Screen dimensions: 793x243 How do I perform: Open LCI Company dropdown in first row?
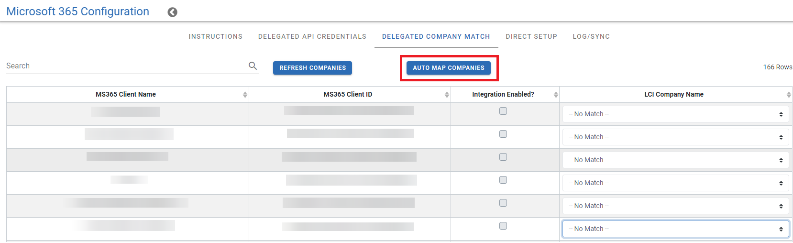676,114
